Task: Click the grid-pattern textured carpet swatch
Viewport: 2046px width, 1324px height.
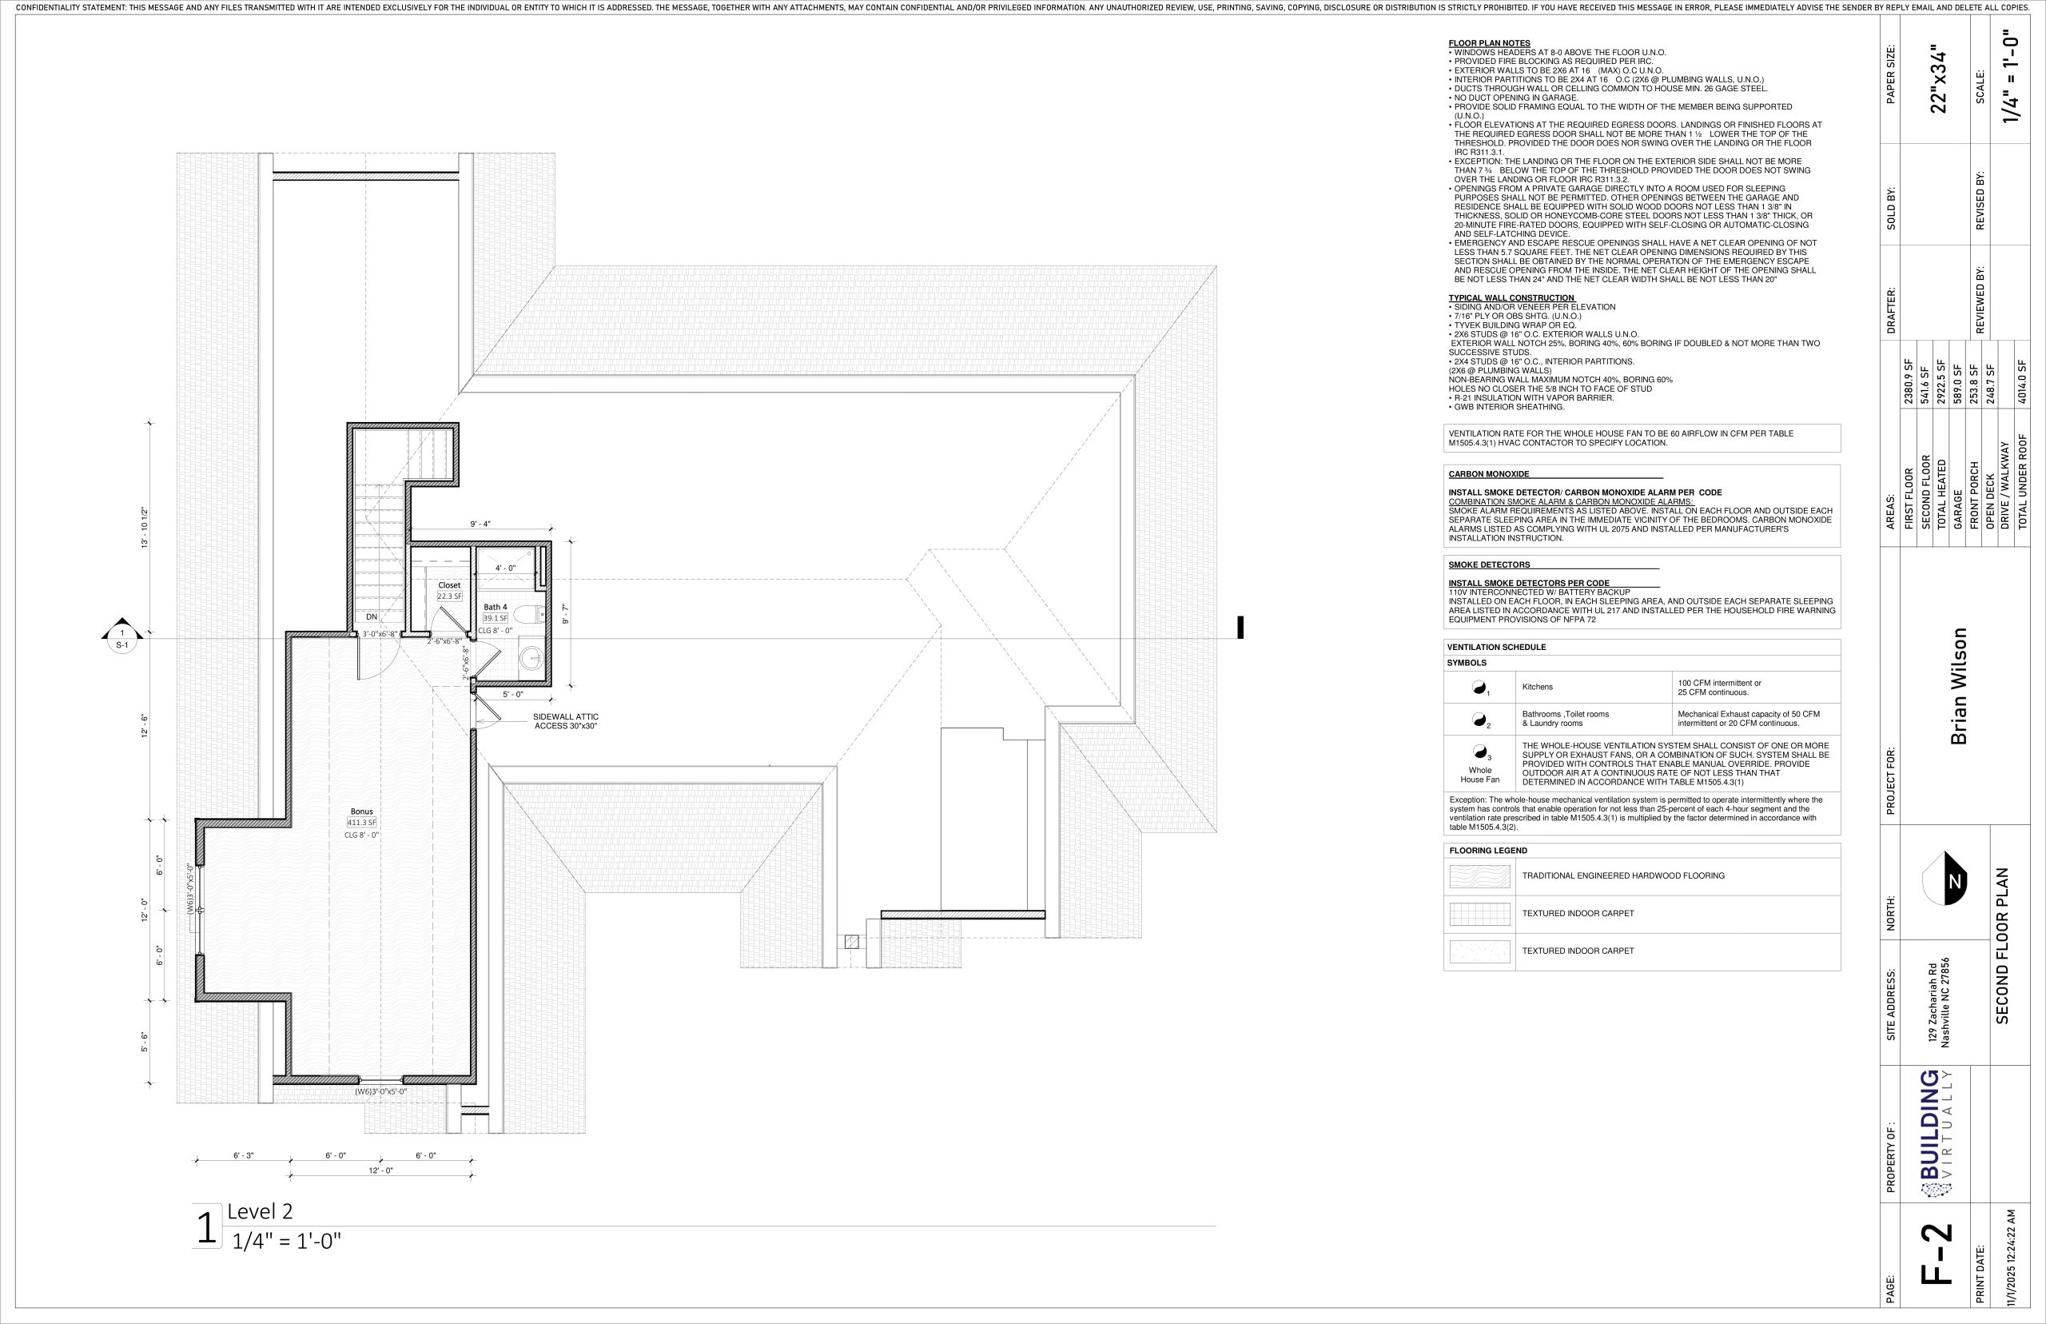Action: 1479,914
